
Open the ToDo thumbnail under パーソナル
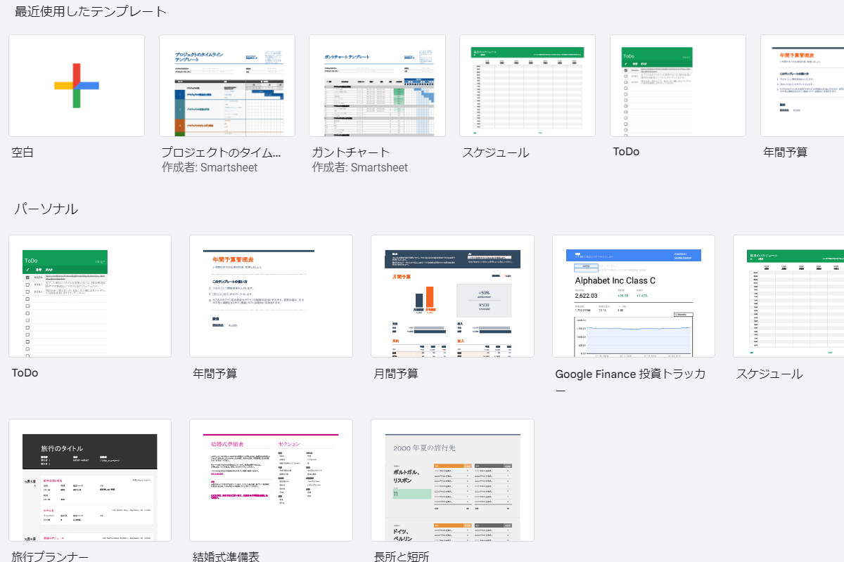(90, 296)
